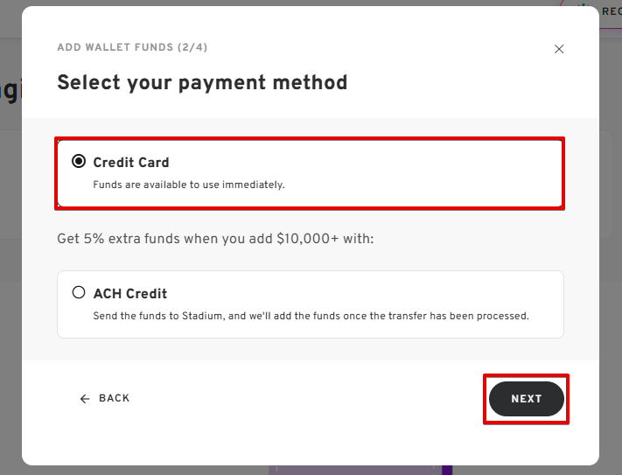This screenshot has width=622, height=475.
Task: Click the "ACH Credit" option title
Action: pyautogui.click(x=130, y=293)
